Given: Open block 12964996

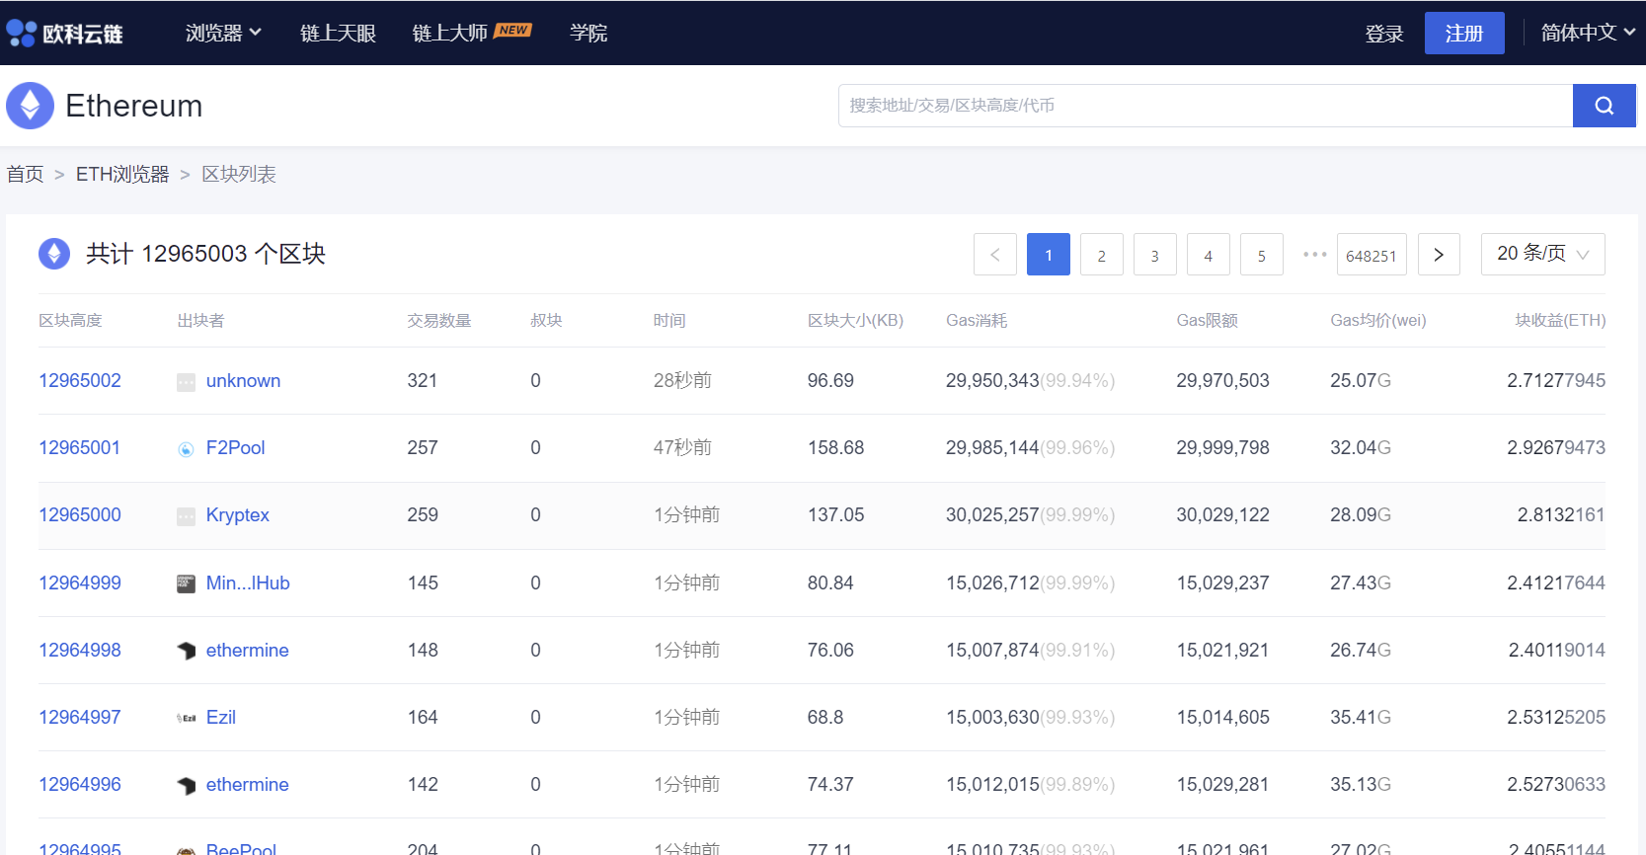Looking at the screenshot, I should pyautogui.click(x=80, y=784).
